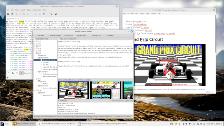Toggle wrap around option in the search bar
The image size is (224, 126).
(21, 73)
